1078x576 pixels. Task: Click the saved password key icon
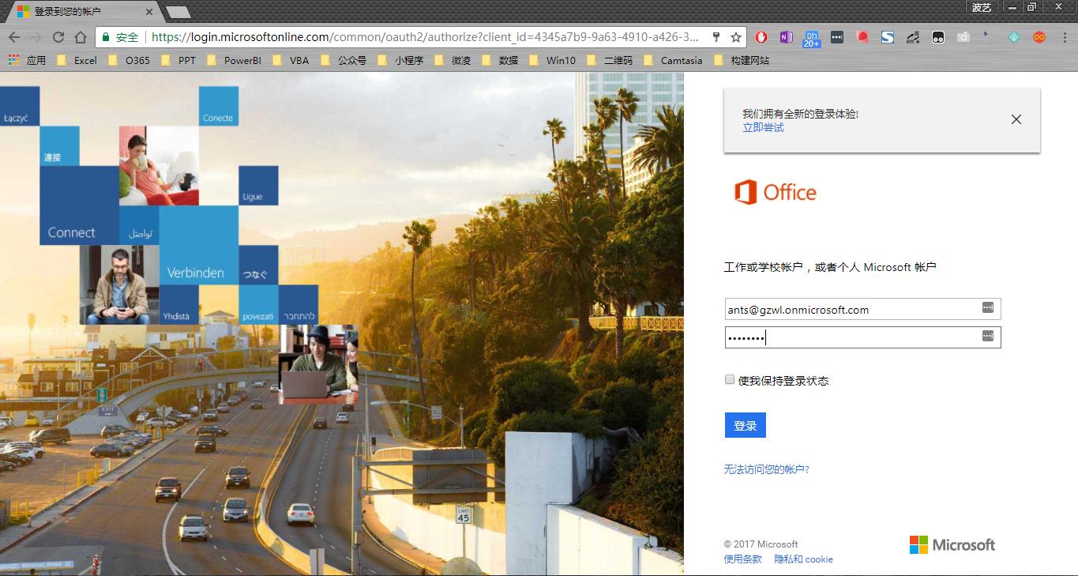point(716,37)
